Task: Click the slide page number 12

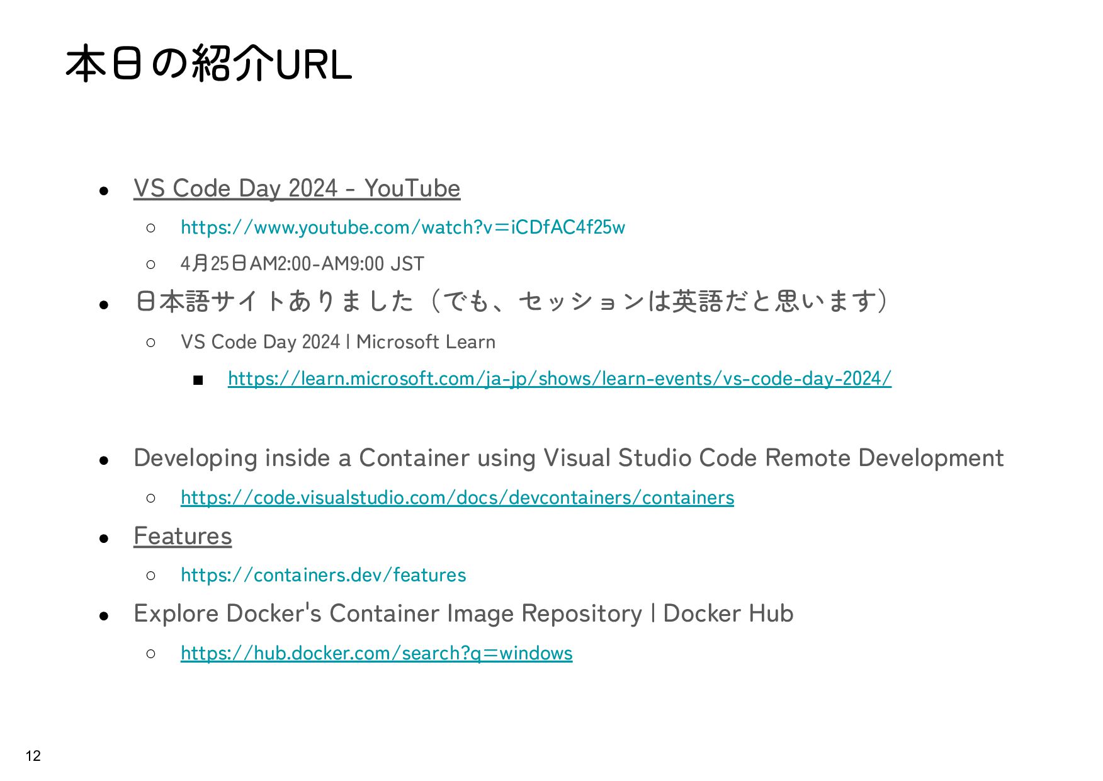Action: (x=33, y=756)
